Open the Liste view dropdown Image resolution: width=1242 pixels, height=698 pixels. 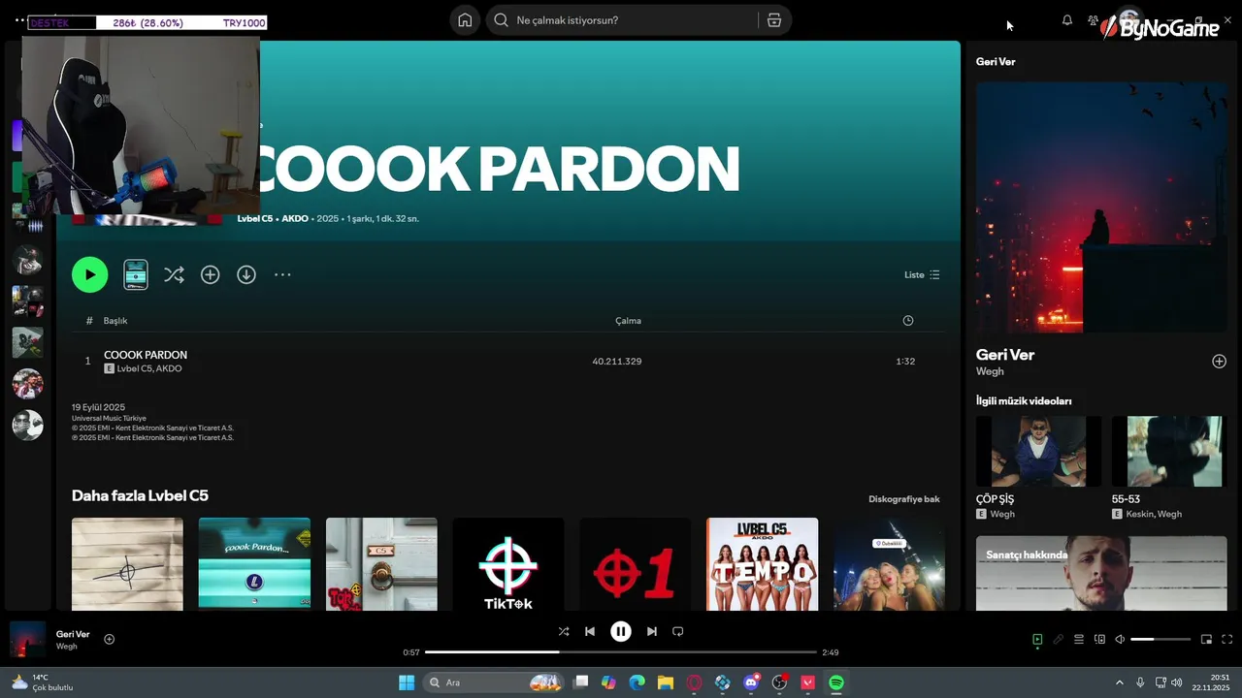click(x=922, y=274)
